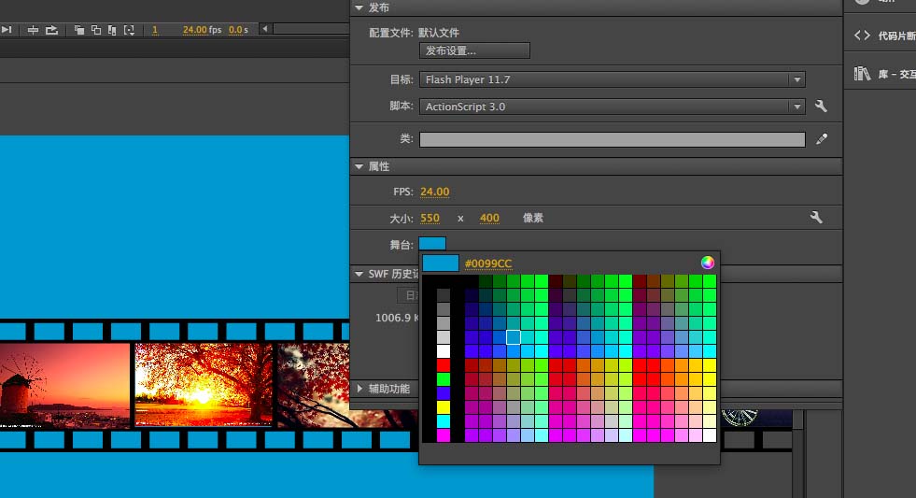The height and width of the screenshot is (498, 916).
Task: Click edit multiple frames icon
Action: pyautogui.click(x=111, y=30)
